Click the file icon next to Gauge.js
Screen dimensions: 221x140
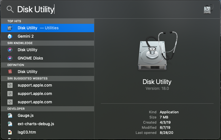(x=10, y=116)
